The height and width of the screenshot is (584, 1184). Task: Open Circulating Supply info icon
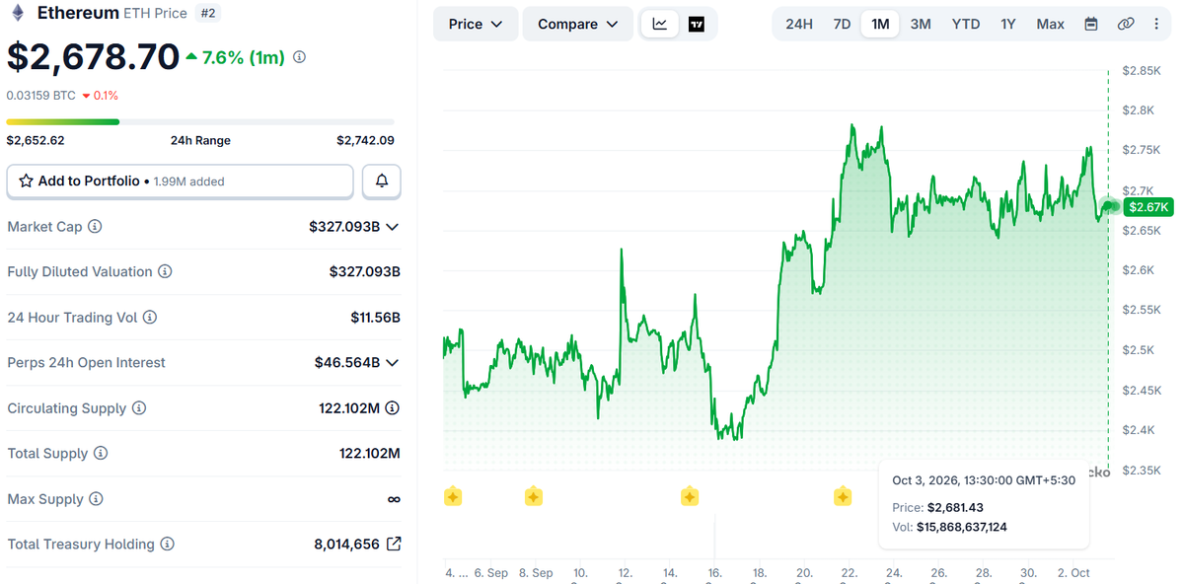point(139,408)
